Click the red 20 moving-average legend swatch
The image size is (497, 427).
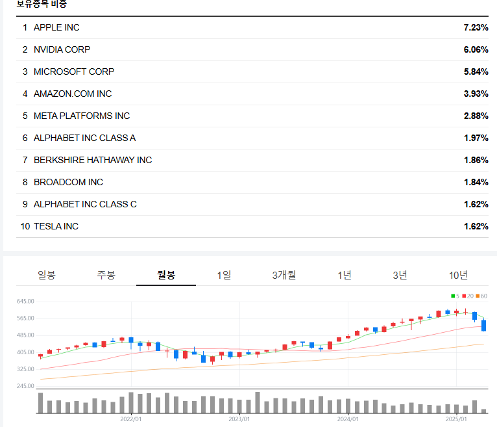click(464, 296)
